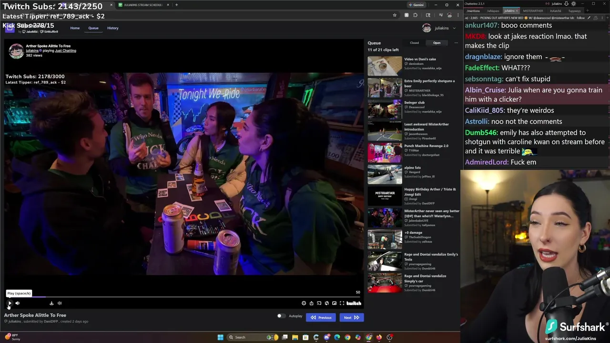
Task: Open the '+0 damage' clip
Action: pos(414,239)
